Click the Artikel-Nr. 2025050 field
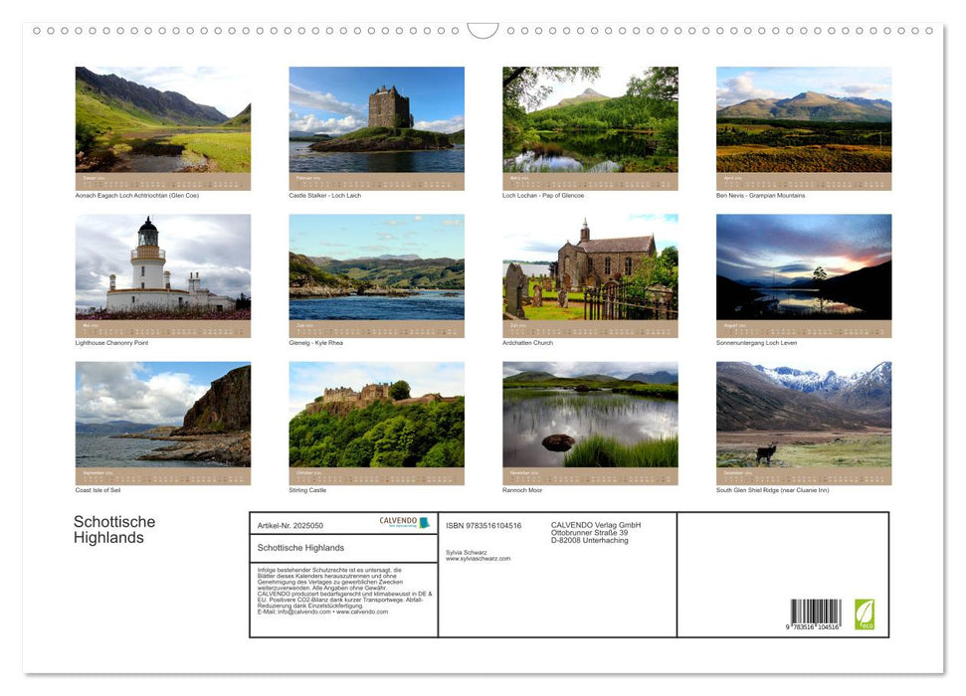Image resolution: width=966 pixels, height=696 pixels. [x=290, y=525]
